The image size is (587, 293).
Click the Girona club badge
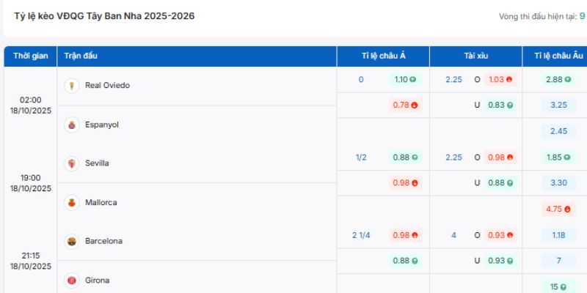coord(72,280)
